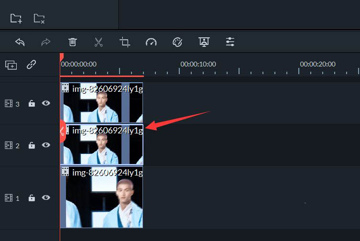Screen dimensions: 360x241
Task: Add a new folder
Action: [x=16, y=18]
